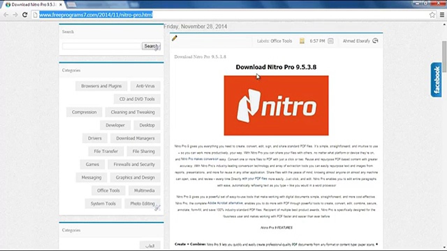Select the Office Tools category button

click(x=108, y=191)
